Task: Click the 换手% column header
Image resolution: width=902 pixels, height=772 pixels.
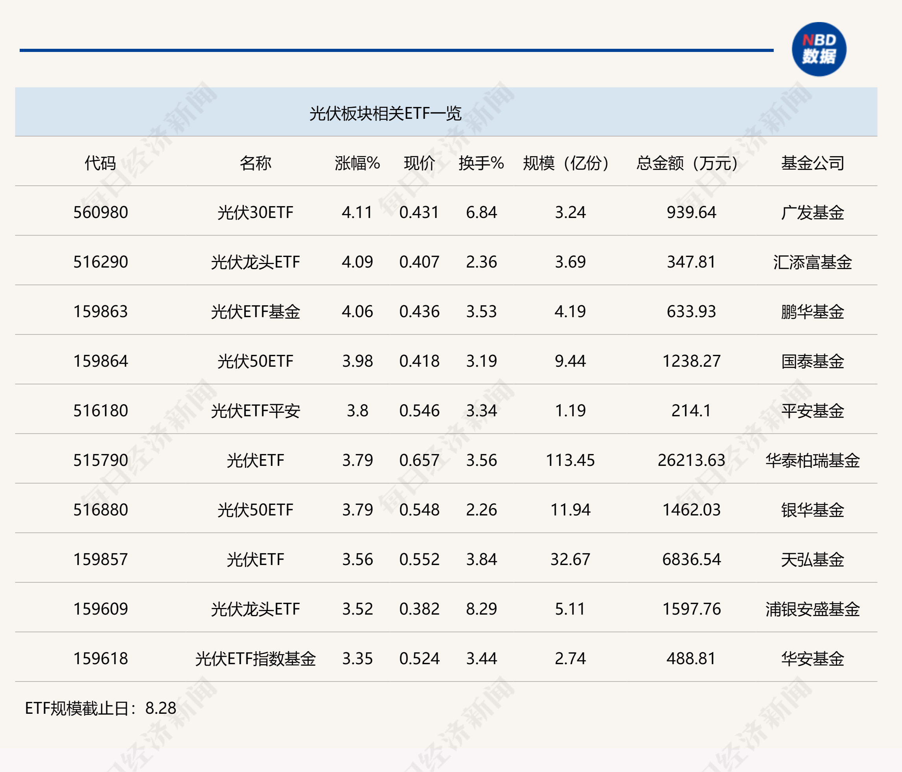Action: pos(481,163)
